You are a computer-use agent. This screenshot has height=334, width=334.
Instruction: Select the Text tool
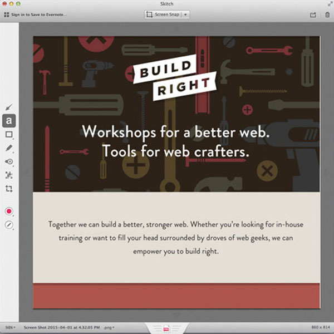[x=9, y=121]
